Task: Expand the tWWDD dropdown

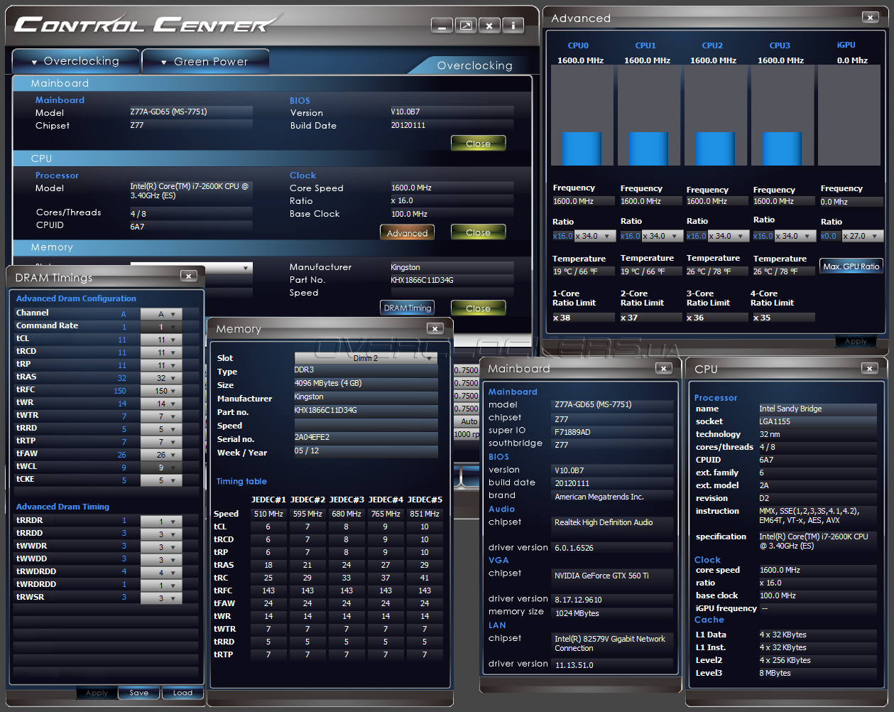Action: click(x=161, y=560)
